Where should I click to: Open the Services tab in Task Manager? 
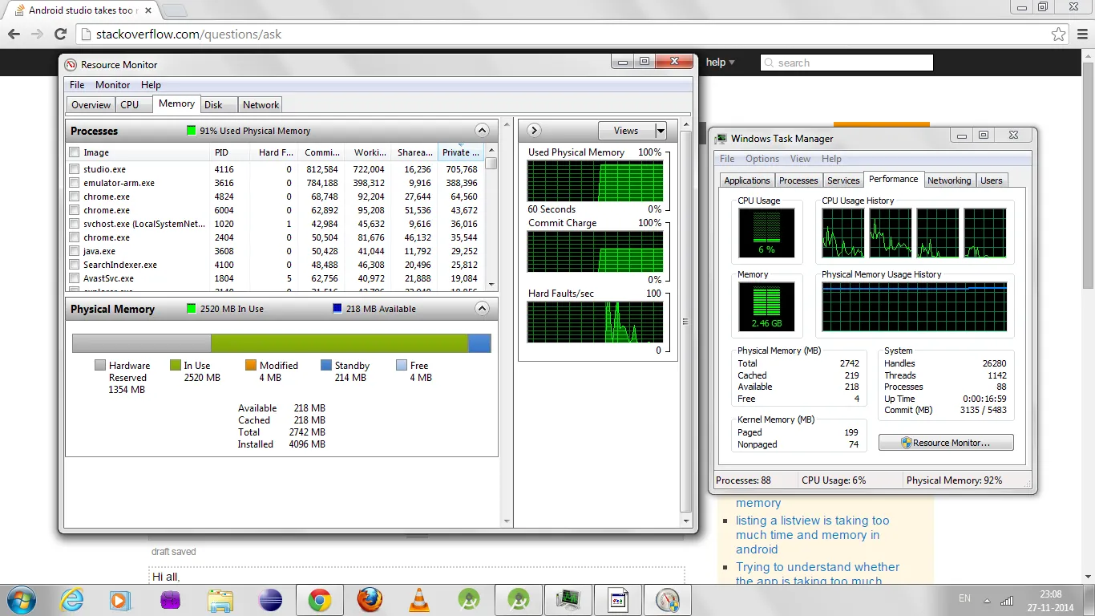tap(843, 180)
